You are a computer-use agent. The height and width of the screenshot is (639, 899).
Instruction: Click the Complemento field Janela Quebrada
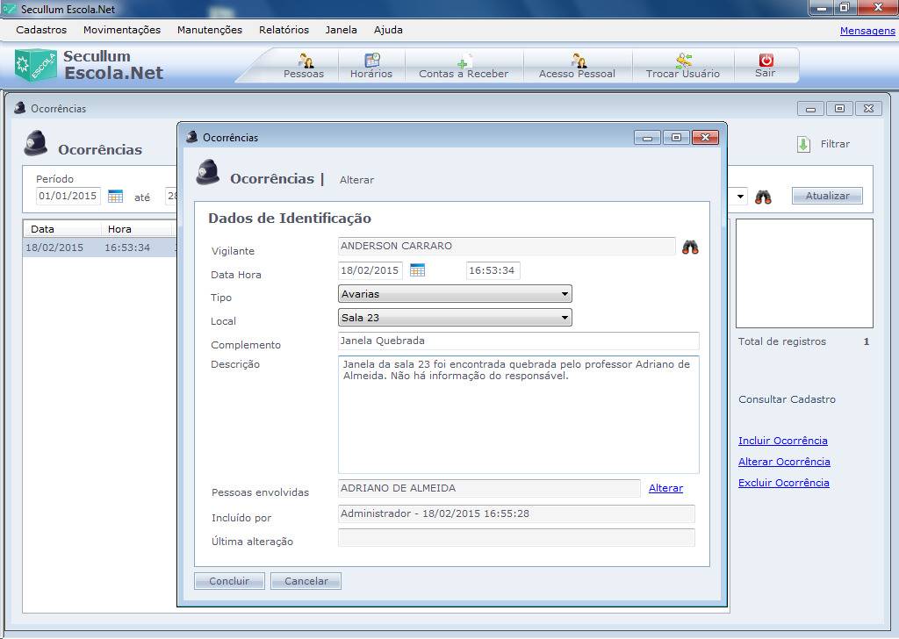tap(518, 341)
